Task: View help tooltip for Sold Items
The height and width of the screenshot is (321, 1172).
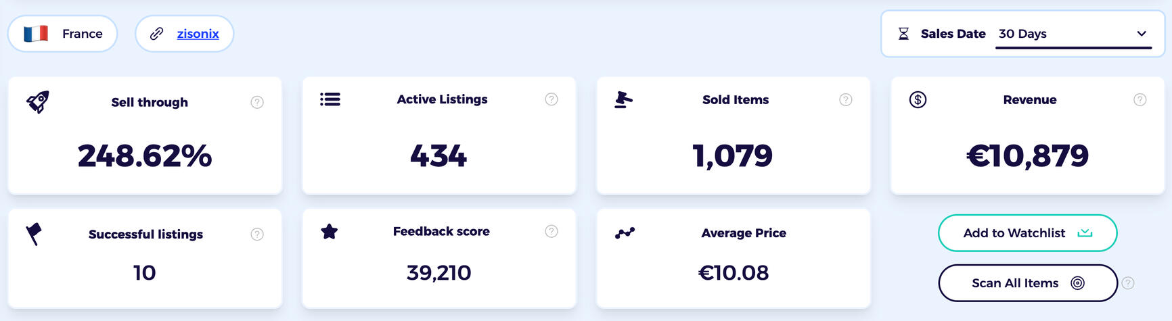Action: (846, 100)
